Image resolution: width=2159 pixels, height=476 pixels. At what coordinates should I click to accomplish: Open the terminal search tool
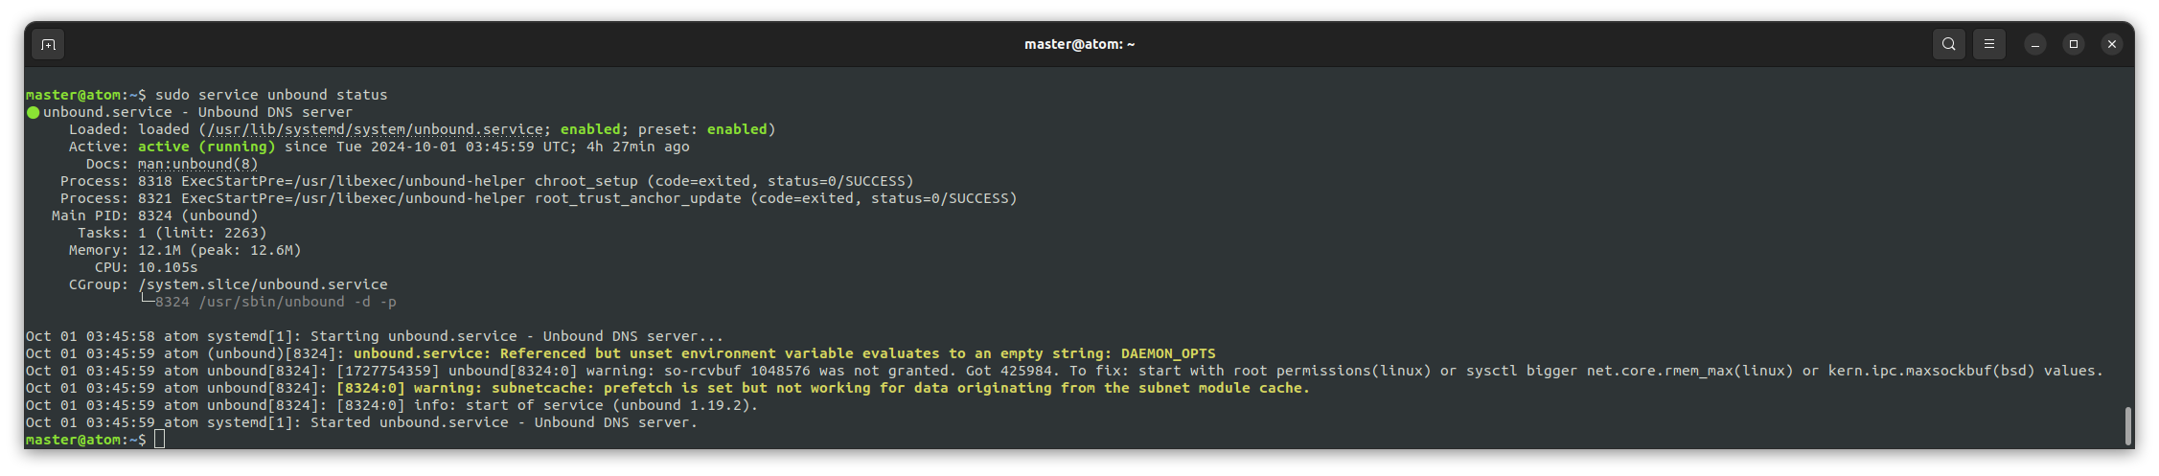point(1948,44)
